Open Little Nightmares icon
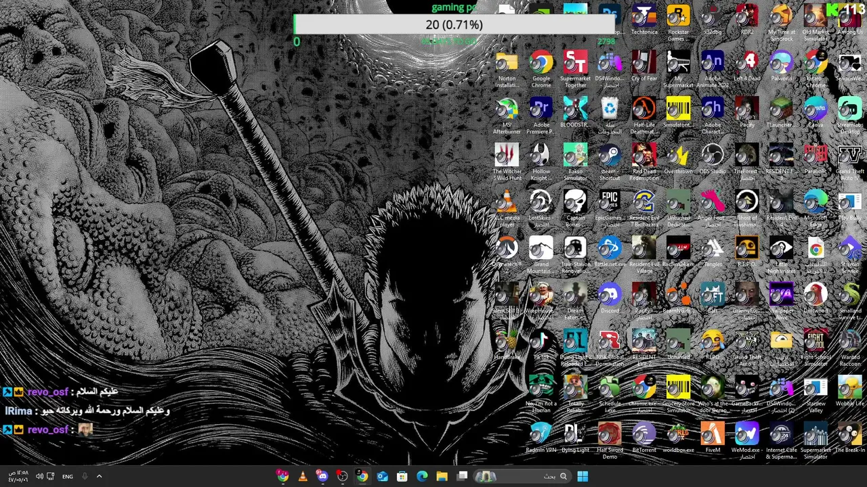This screenshot has width=867, height=487. click(782, 255)
